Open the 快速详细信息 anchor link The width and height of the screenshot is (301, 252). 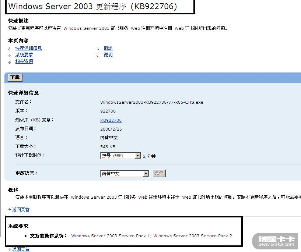click(x=28, y=48)
